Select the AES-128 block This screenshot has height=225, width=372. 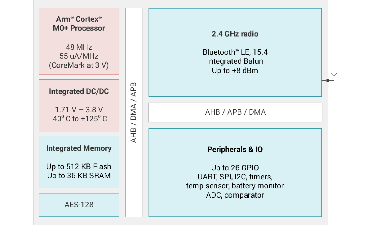point(79,205)
